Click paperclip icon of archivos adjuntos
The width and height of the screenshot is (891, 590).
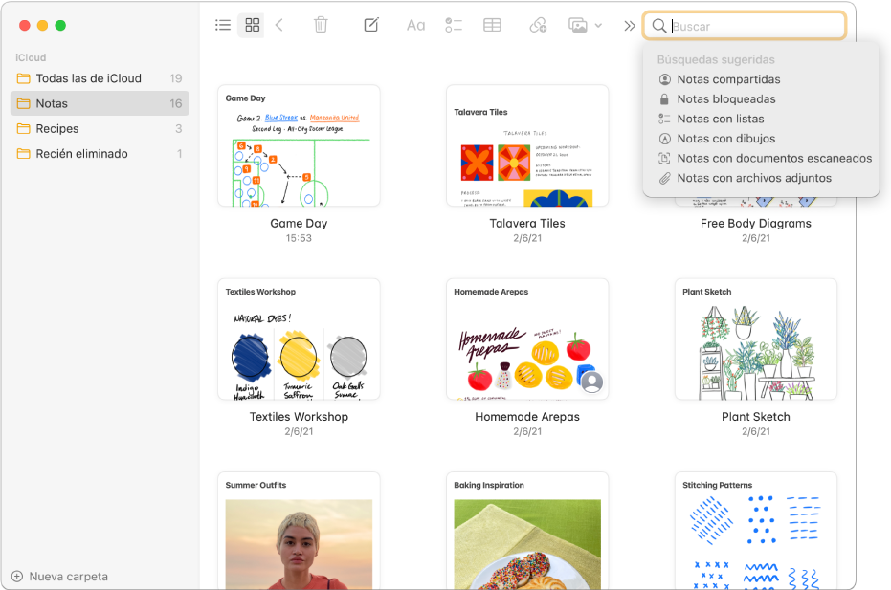[664, 178]
